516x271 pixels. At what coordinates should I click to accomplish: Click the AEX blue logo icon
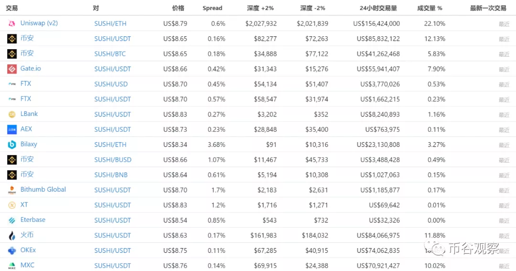tap(12, 129)
